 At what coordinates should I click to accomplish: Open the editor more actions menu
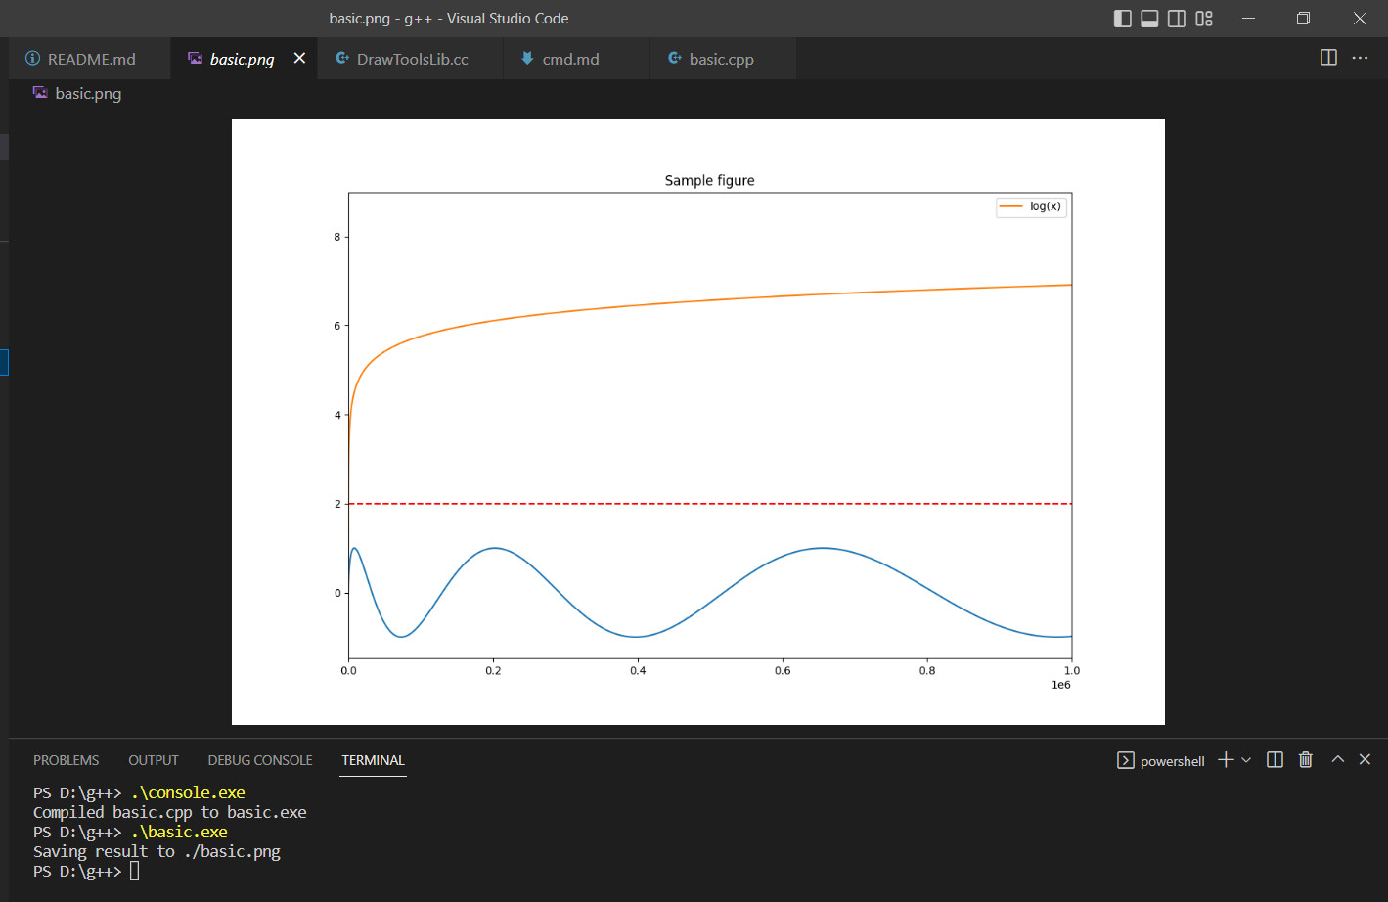point(1360,58)
